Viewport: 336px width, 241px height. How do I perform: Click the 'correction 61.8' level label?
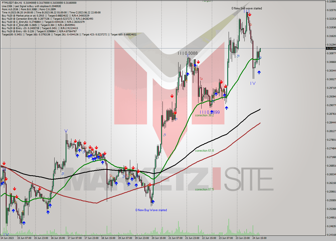click(204, 151)
